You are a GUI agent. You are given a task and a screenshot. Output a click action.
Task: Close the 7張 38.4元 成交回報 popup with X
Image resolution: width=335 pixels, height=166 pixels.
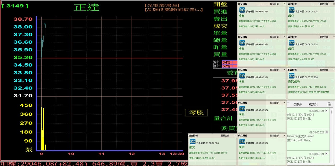coord(284,4)
